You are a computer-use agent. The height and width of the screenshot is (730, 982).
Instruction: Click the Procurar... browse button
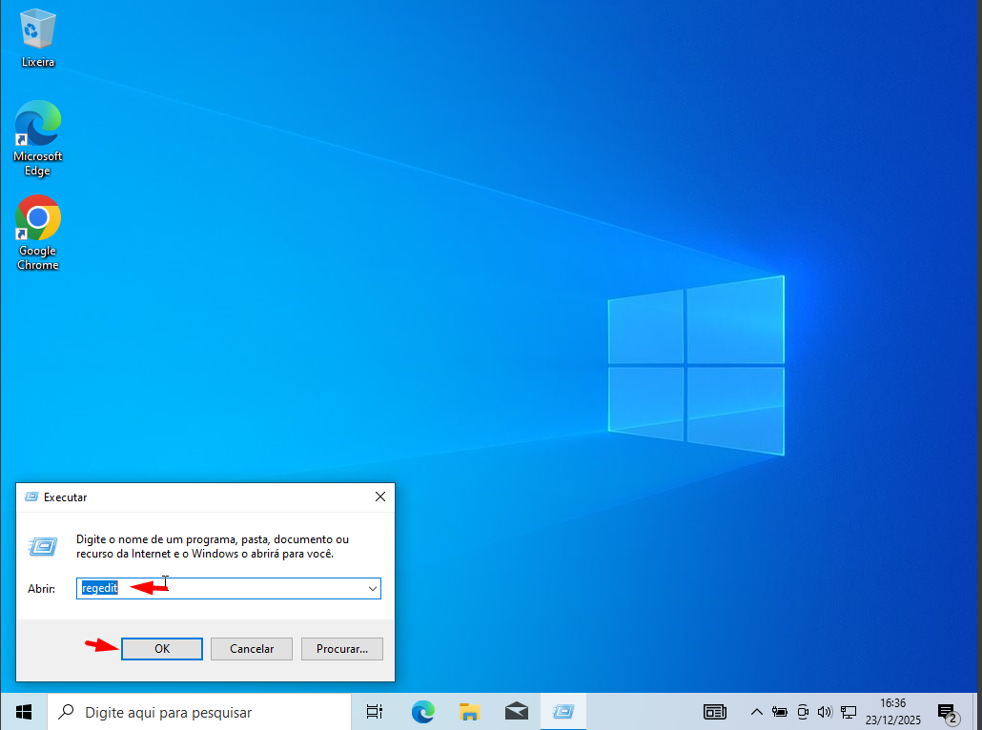click(x=342, y=649)
